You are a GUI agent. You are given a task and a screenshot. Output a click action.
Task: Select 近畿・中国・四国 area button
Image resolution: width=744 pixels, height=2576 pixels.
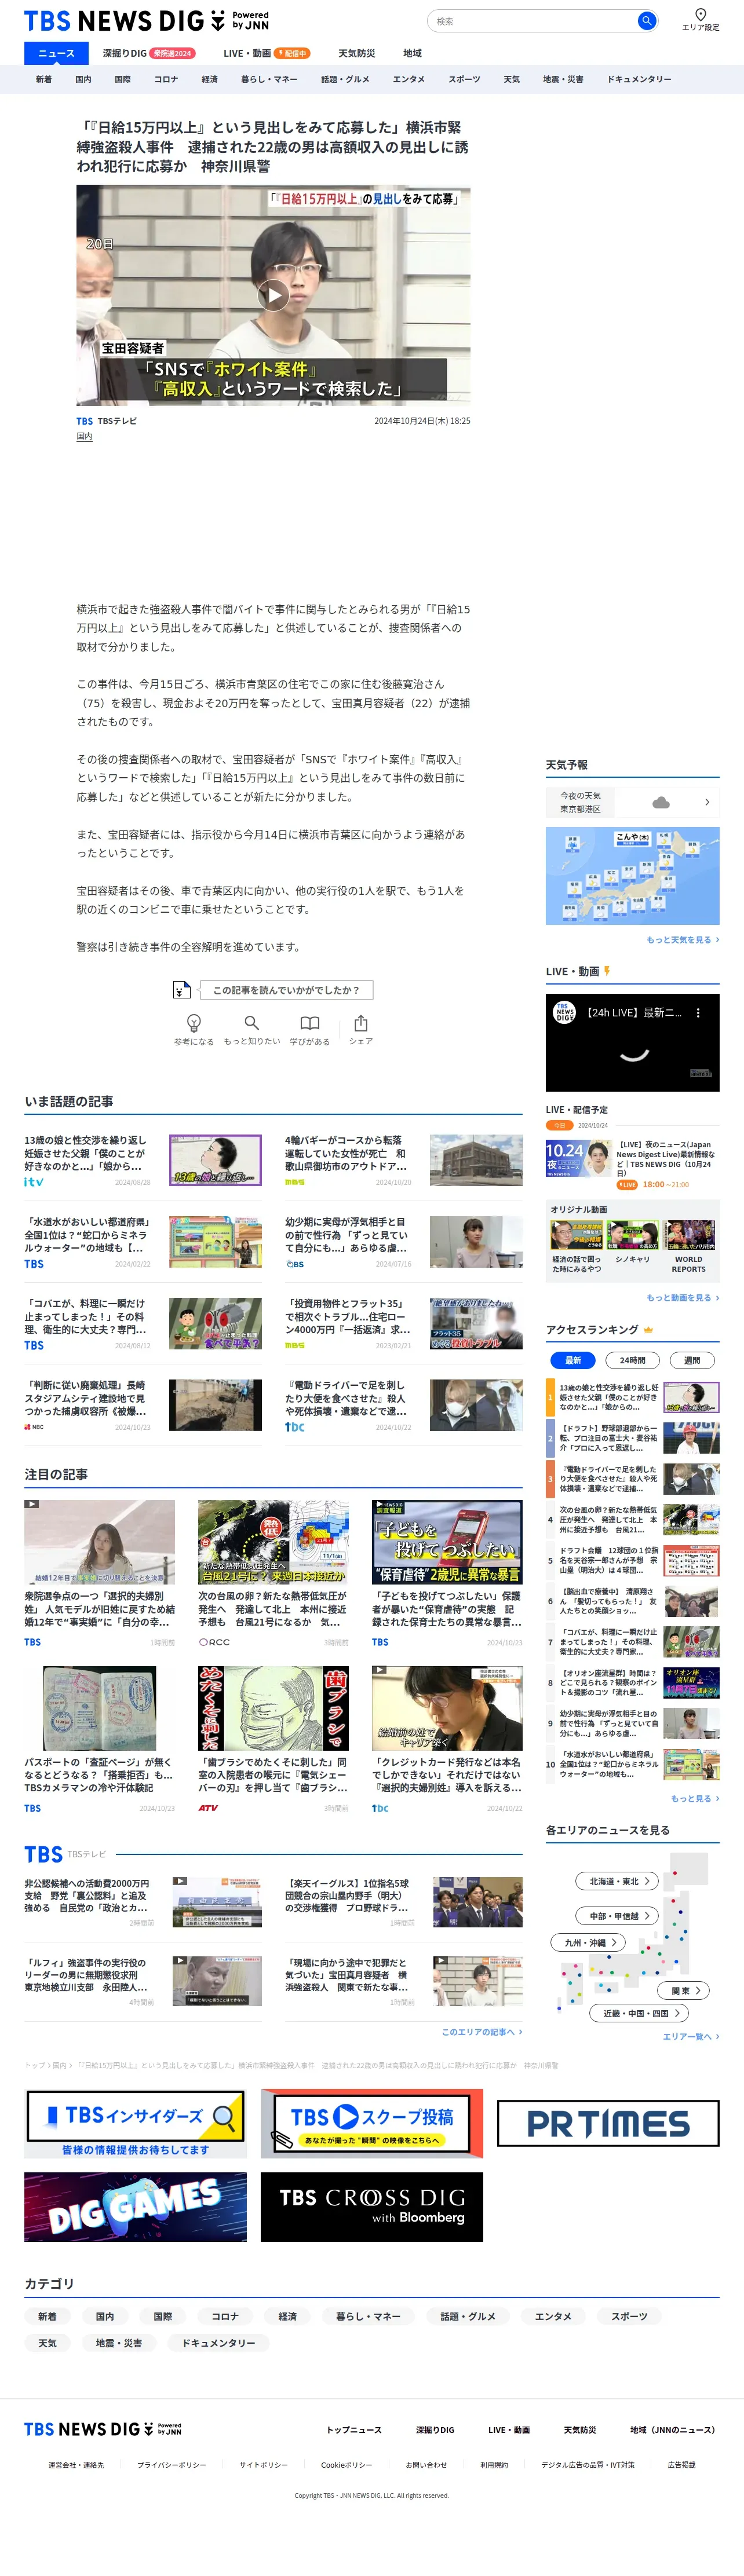pyautogui.click(x=639, y=2013)
